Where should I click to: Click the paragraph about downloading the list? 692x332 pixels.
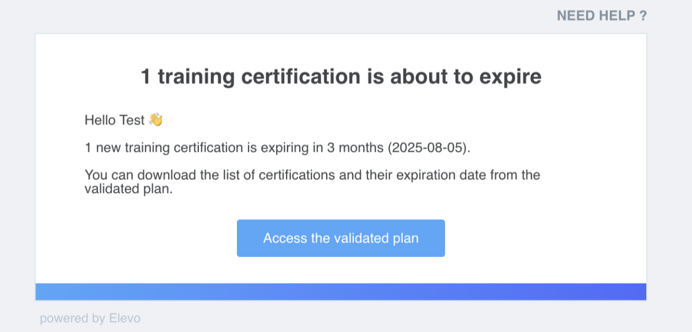[312, 182]
